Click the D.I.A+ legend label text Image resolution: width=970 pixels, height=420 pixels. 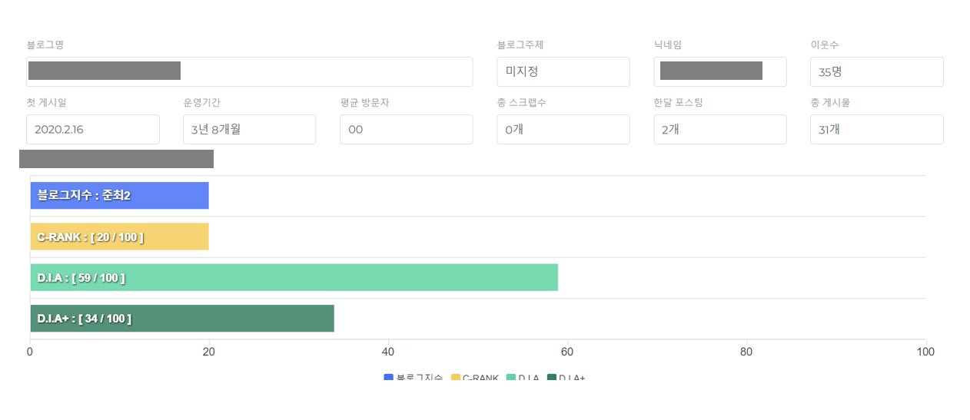tap(572, 378)
